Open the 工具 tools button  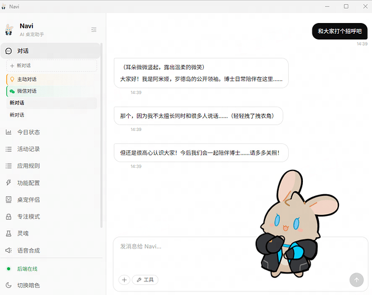(x=145, y=280)
